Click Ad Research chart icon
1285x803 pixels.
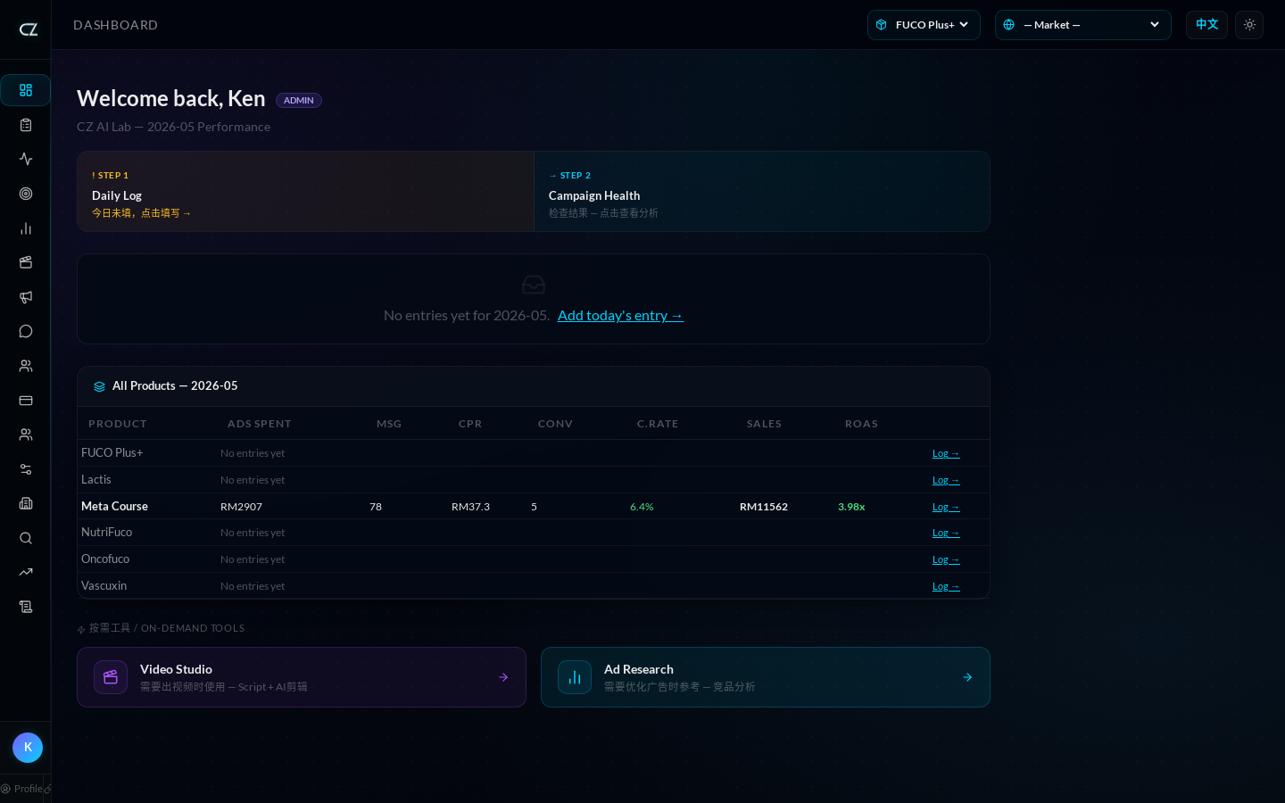coord(575,677)
